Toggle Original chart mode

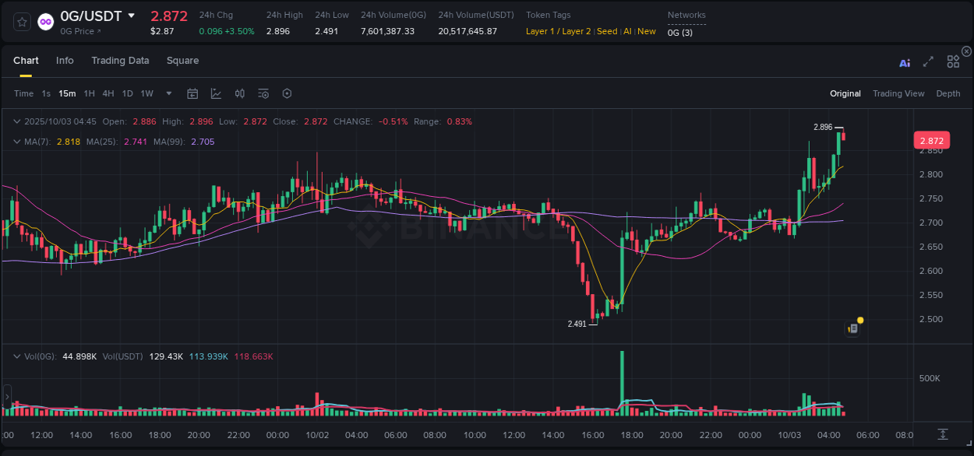[845, 93]
